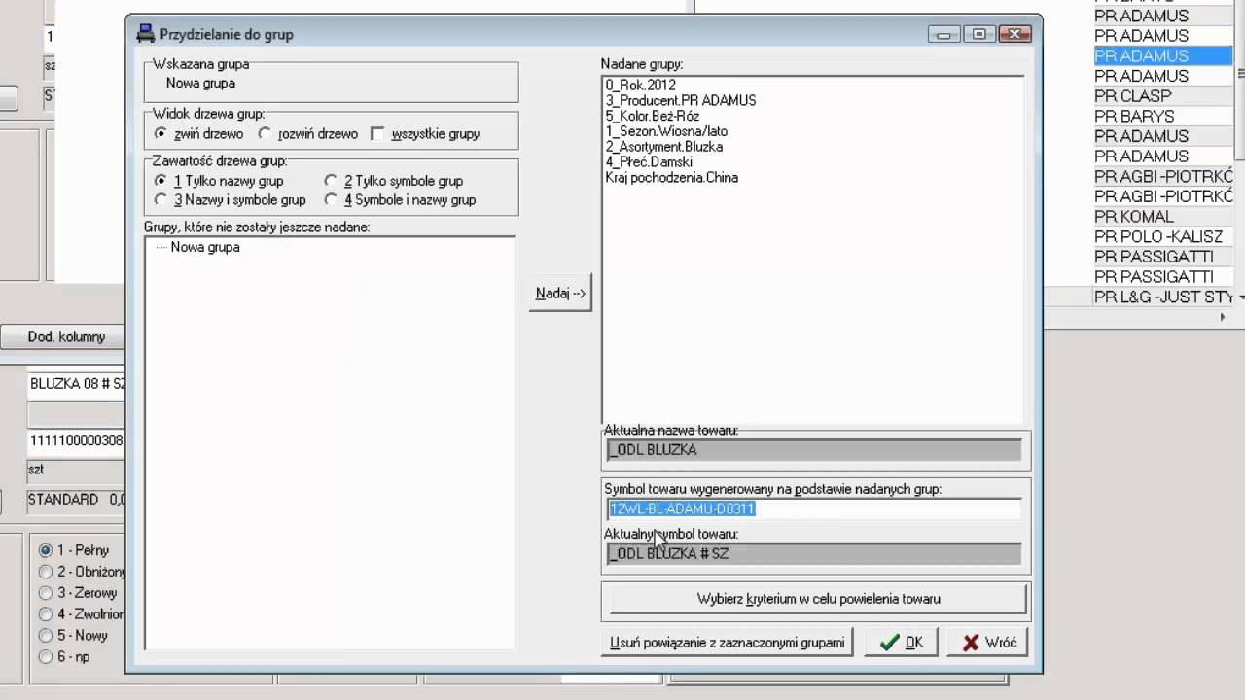Click the 'Aktualny symbol towaru' field
The height and width of the screenshot is (700, 1245).
[x=814, y=554]
